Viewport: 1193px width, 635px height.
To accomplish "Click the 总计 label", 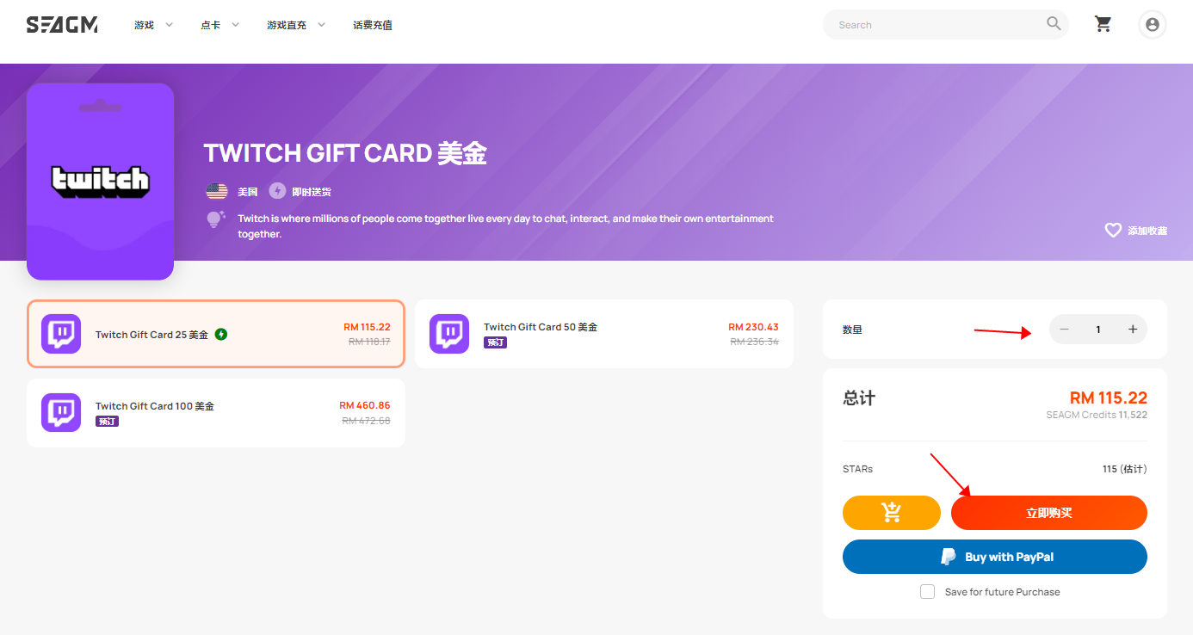I will tap(859, 398).
